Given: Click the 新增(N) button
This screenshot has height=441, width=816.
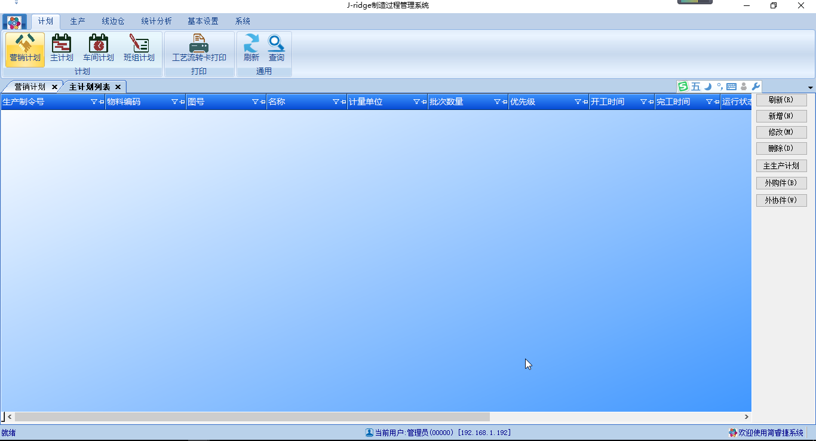Looking at the screenshot, I should (x=781, y=116).
